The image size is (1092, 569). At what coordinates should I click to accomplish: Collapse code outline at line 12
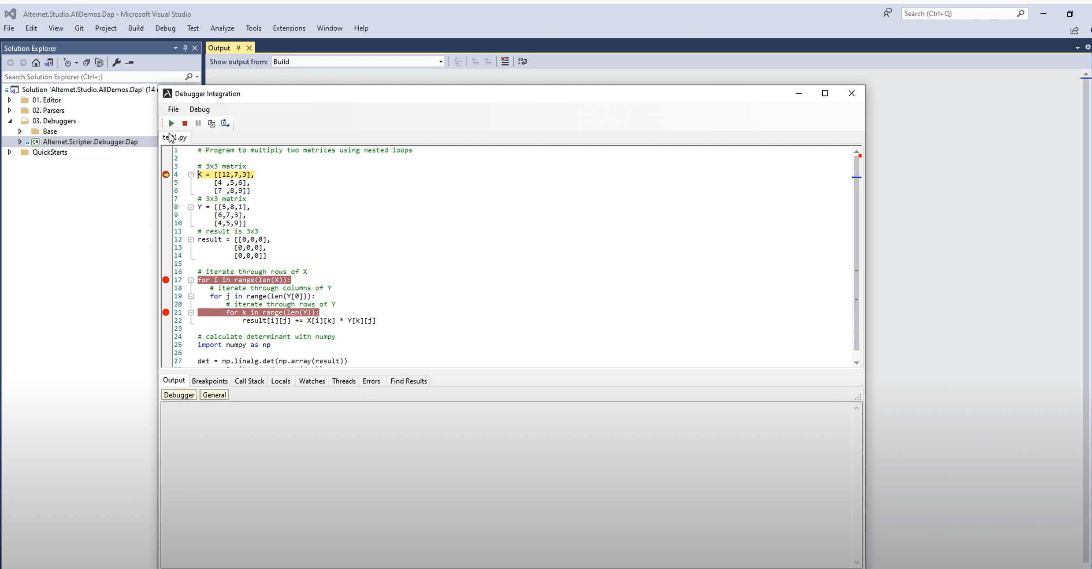[x=191, y=240]
